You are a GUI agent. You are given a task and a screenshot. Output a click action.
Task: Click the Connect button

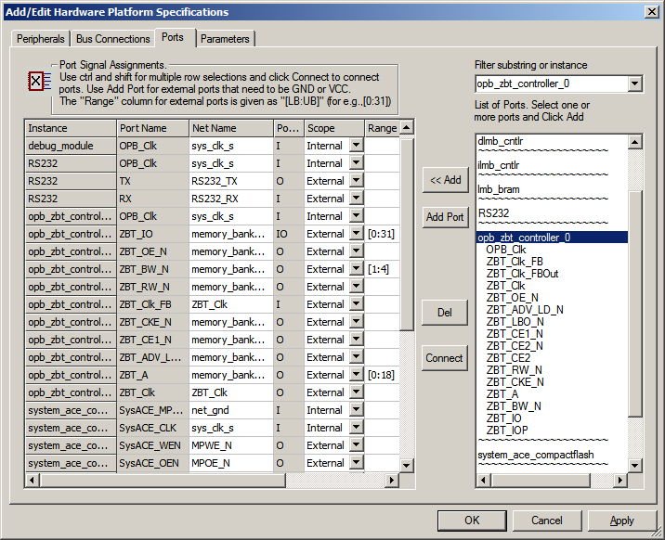444,358
